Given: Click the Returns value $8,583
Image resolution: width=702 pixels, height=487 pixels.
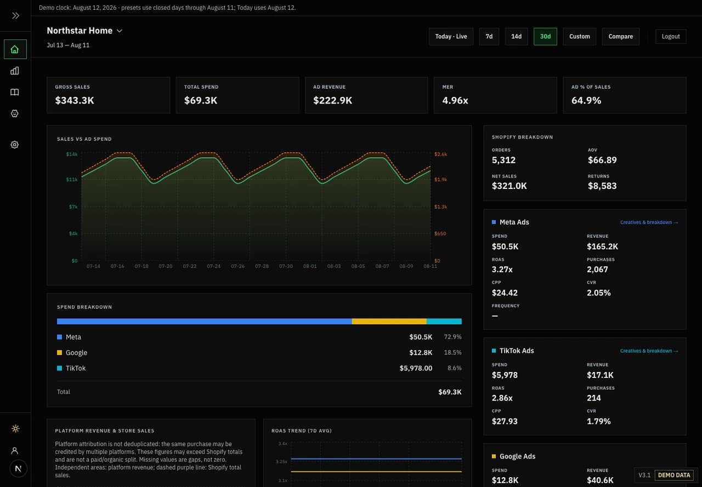Looking at the screenshot, I should (x=602, y=186).
